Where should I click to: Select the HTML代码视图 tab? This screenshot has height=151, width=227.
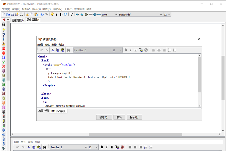[58, 111]
